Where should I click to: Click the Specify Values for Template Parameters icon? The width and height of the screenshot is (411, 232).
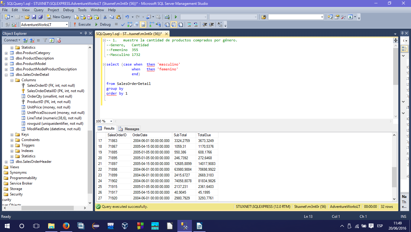click(220, 24)
